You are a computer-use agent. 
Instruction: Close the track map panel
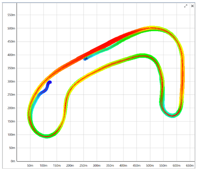[192, 6]
